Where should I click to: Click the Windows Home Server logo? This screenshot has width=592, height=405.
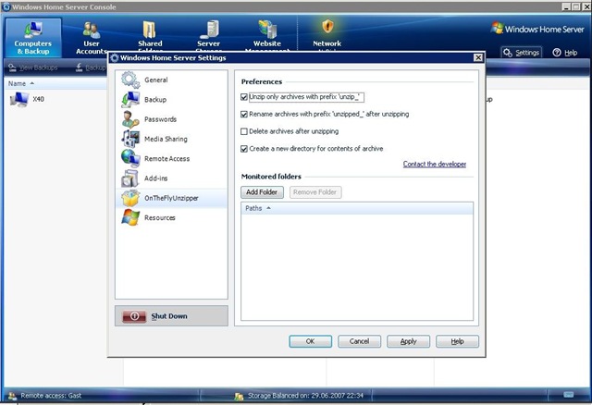[537, 29]
